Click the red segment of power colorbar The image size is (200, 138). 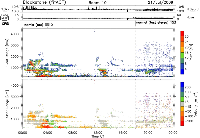[x=182, y=33]
